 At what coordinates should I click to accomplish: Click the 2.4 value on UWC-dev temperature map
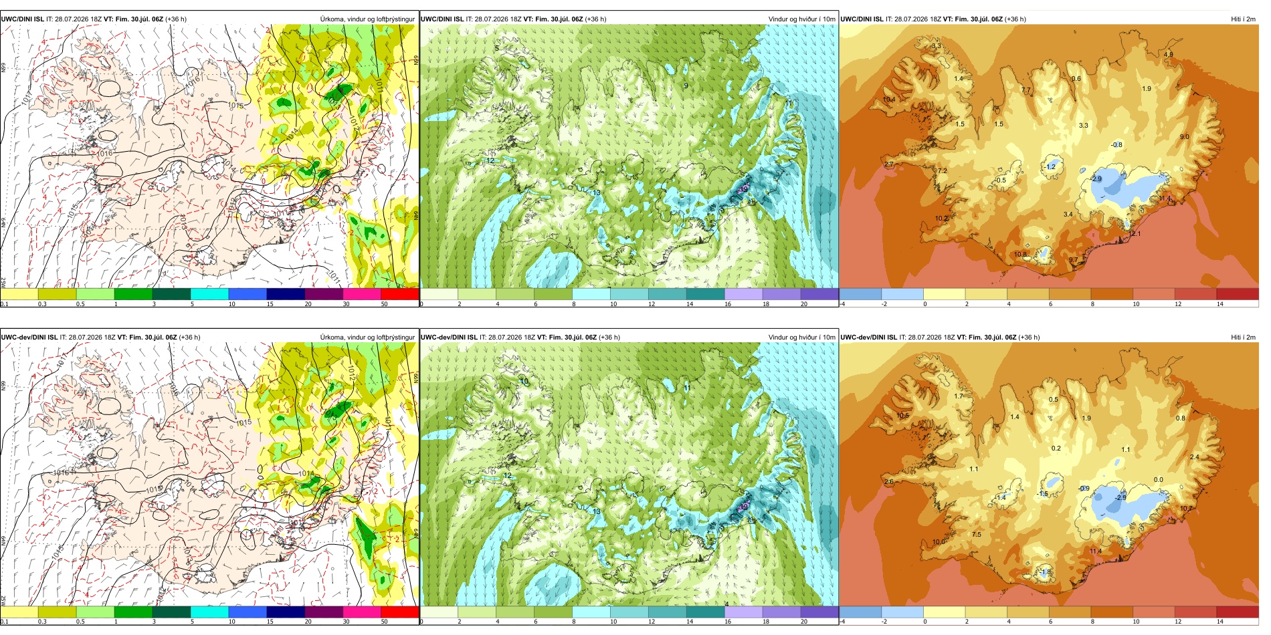pos(1195,457)
